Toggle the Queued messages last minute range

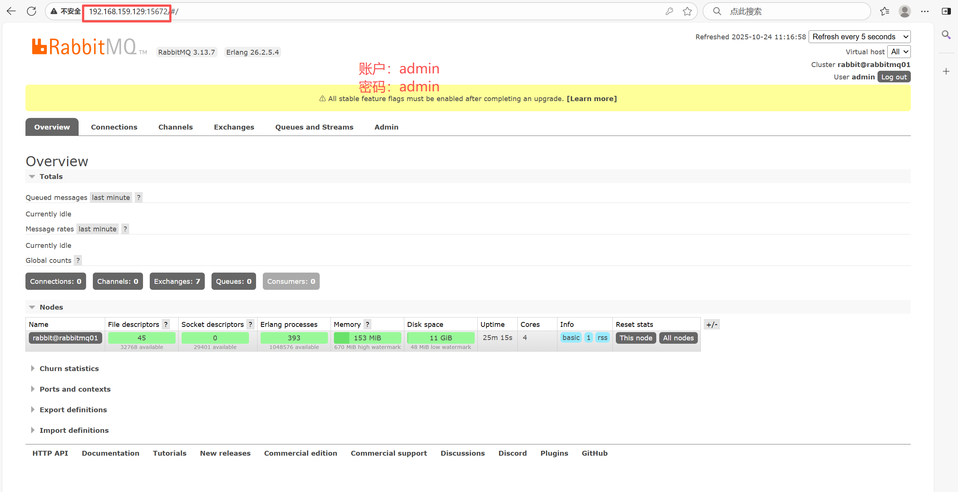point(111,197)
